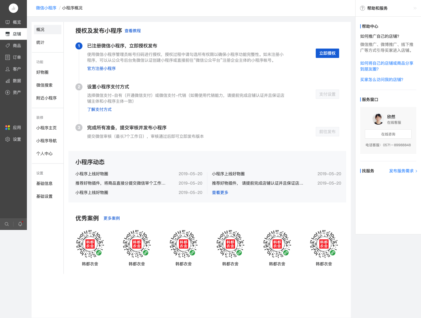The height and width of the screenshot is (318, 421).
Task: Click 查看更多 in 小程序动态
Action: [220, 192]
